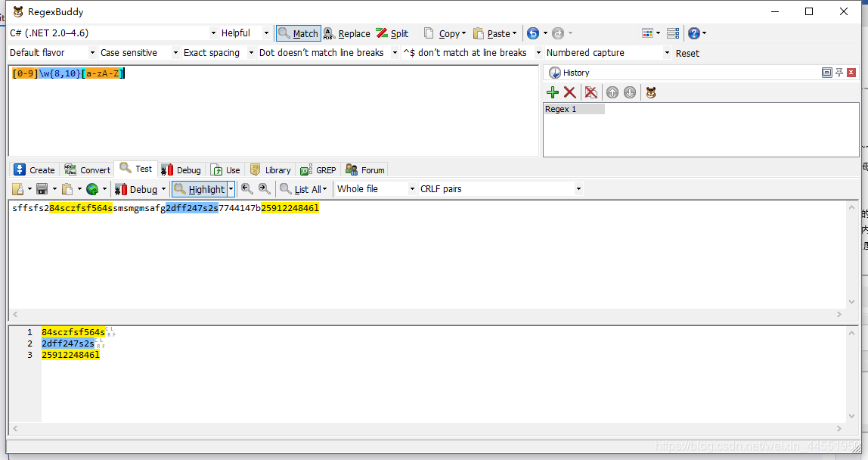Toggle the Highlight button
Viewport: 868px width, 460px height.
200,190
